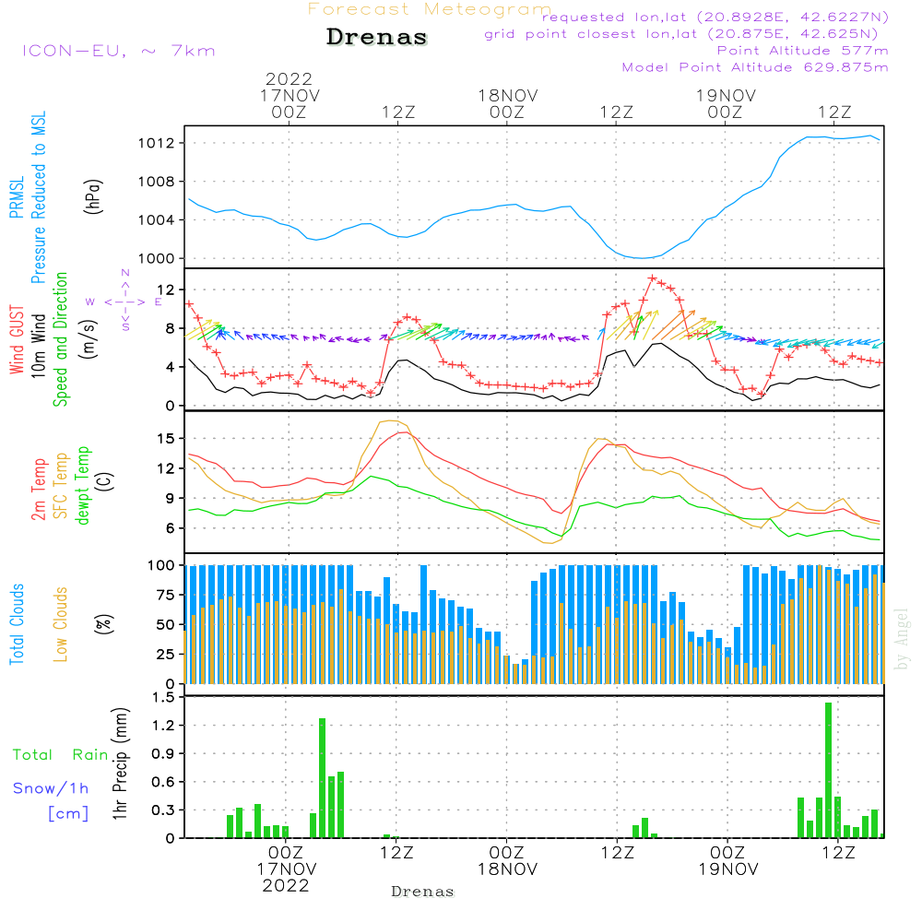
Task: Click the green 'dewpt Temp' legend label
Action: pyautogui.click(x=82, y=485)
